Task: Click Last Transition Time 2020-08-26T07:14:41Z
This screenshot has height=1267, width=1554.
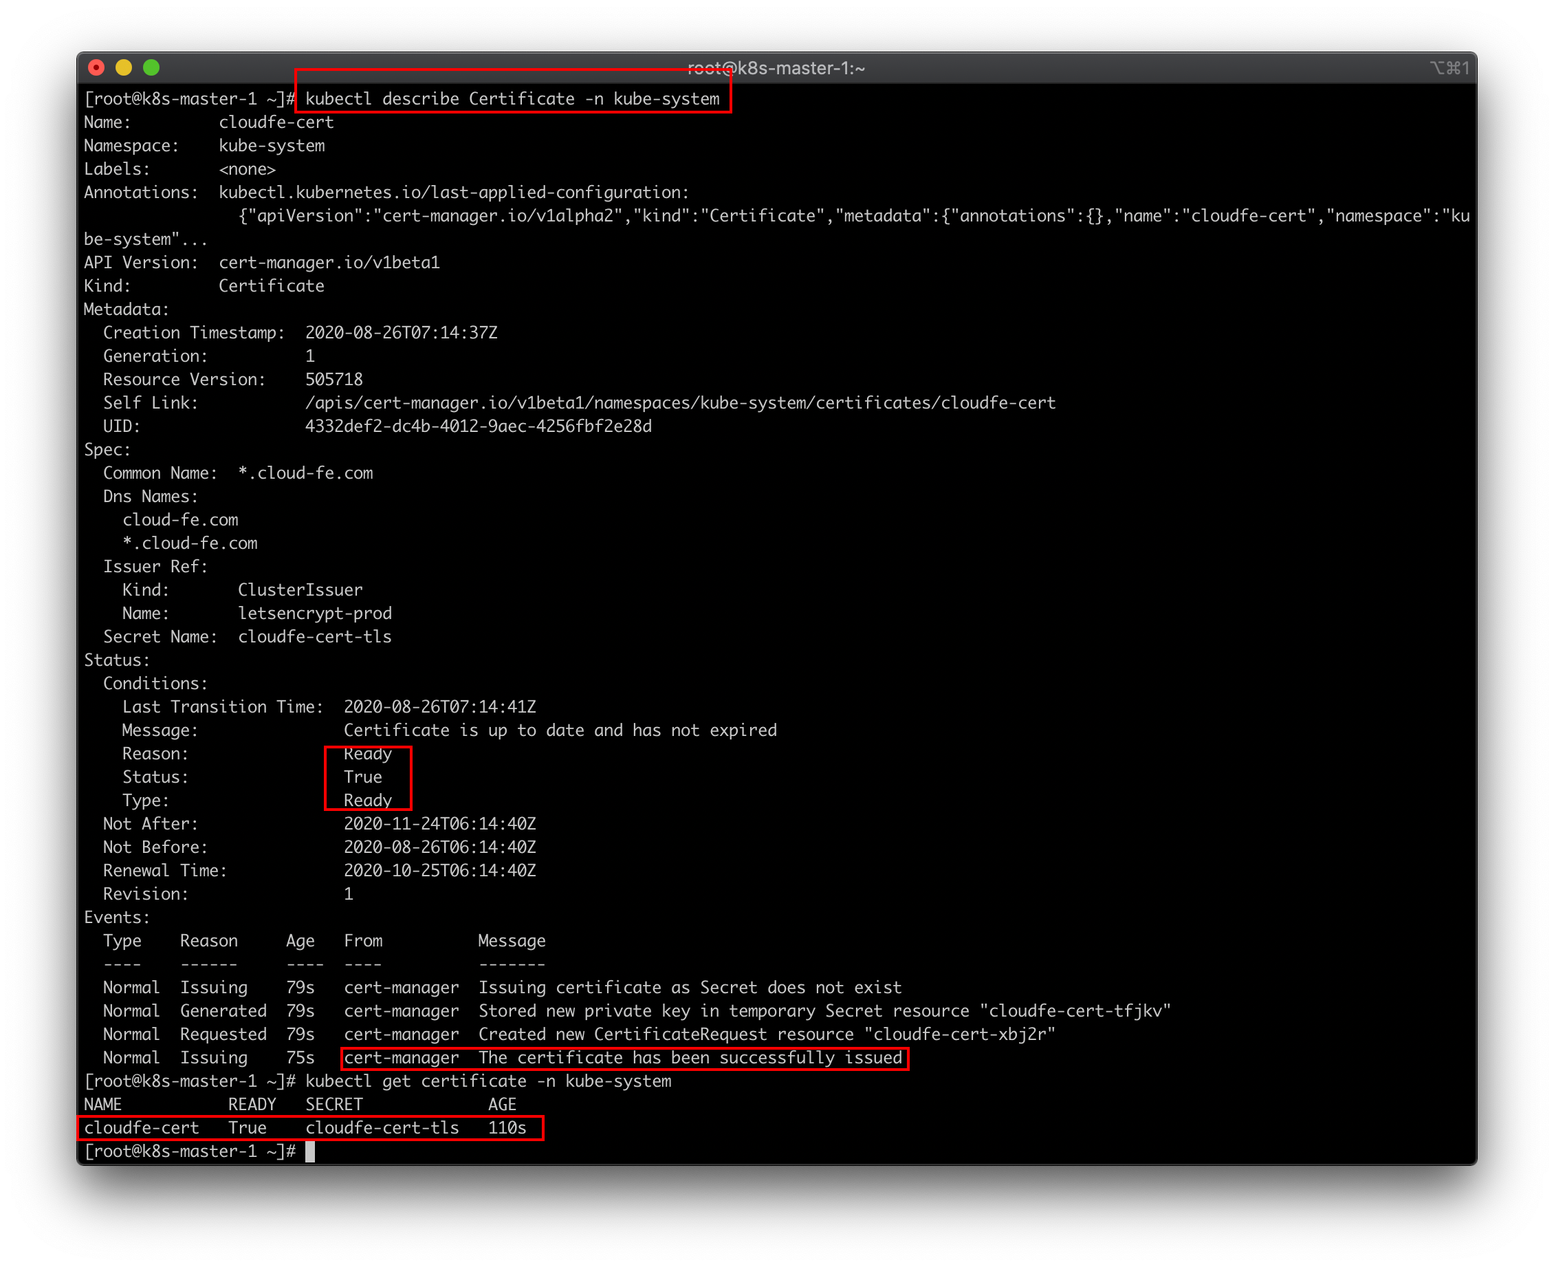Action: (x=439, y=706)
